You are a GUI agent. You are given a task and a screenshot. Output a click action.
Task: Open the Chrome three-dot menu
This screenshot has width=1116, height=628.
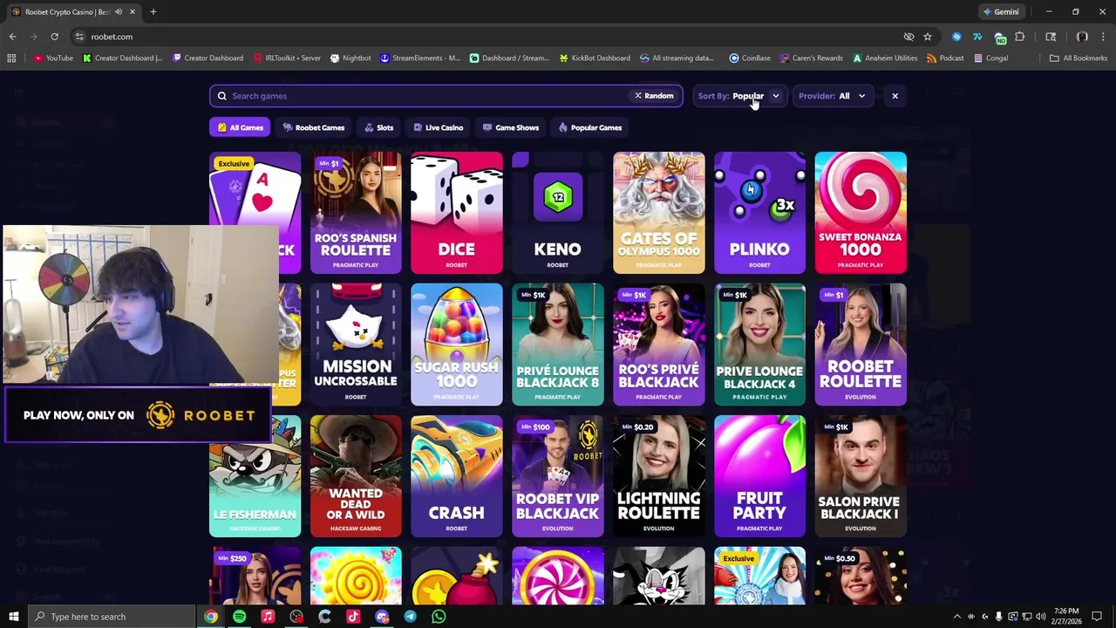(x=1104, y=37)
